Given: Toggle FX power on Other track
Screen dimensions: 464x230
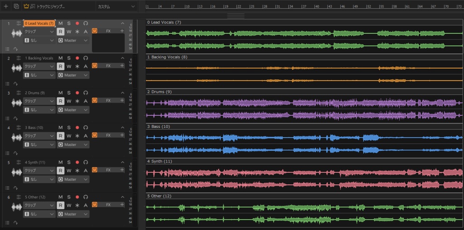Looking at the screenshot, I should tap(94, 205).
